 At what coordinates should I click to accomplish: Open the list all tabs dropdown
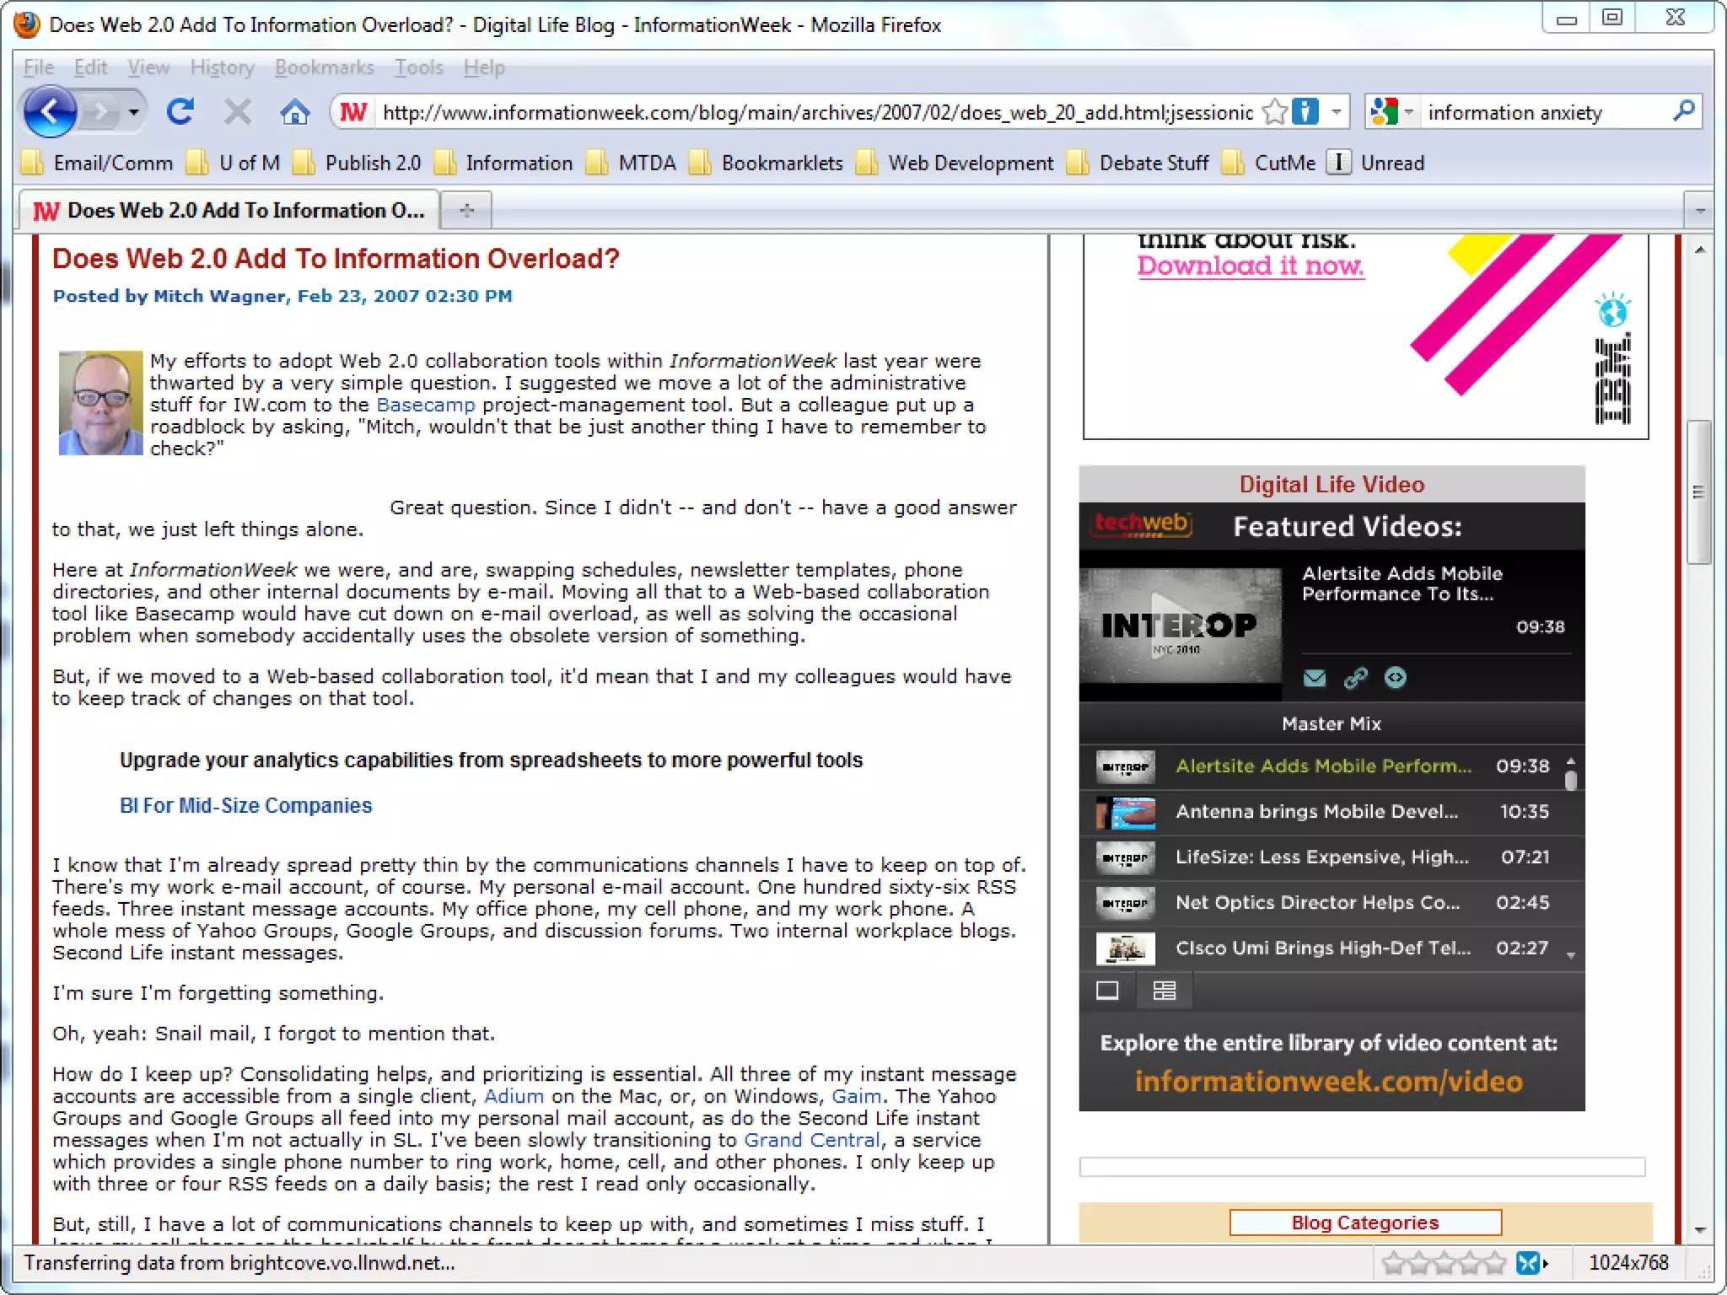point(1699,210)
